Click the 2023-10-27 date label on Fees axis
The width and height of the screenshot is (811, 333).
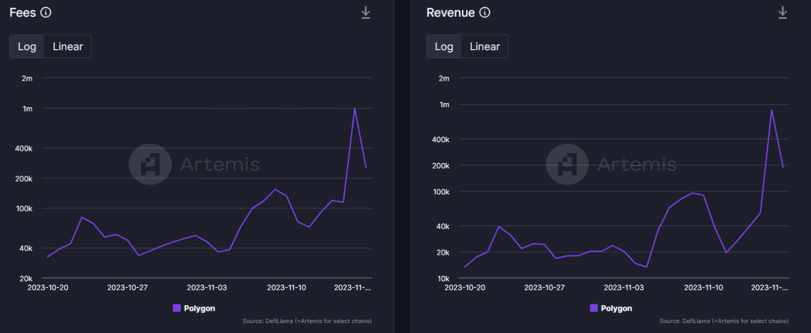[127, 288]
